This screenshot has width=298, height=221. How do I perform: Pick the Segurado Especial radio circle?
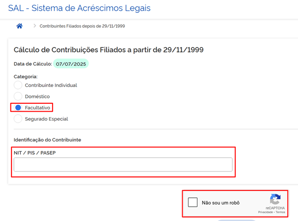(x=18, y=119)
